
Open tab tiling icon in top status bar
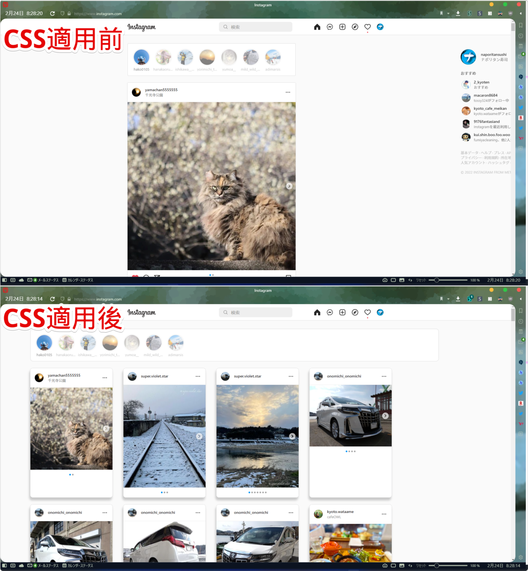13,280
